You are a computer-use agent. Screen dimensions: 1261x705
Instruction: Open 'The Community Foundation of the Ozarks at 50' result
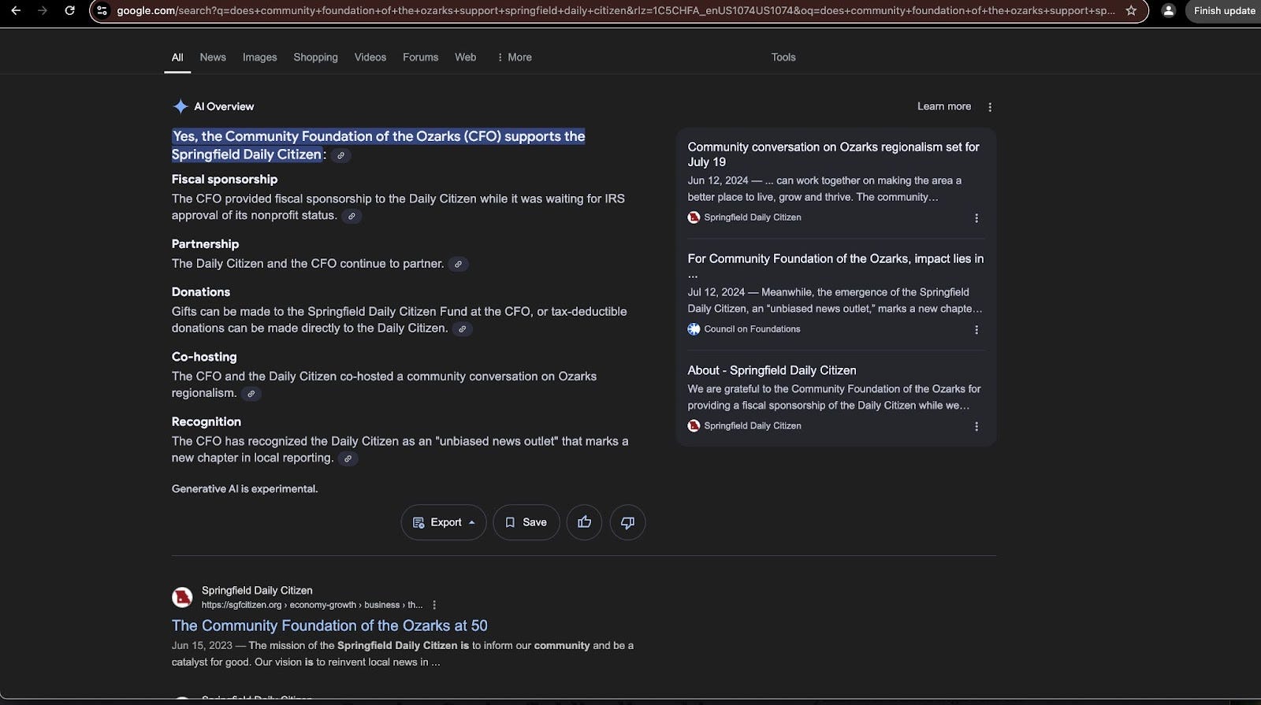(x=329, y=625)
